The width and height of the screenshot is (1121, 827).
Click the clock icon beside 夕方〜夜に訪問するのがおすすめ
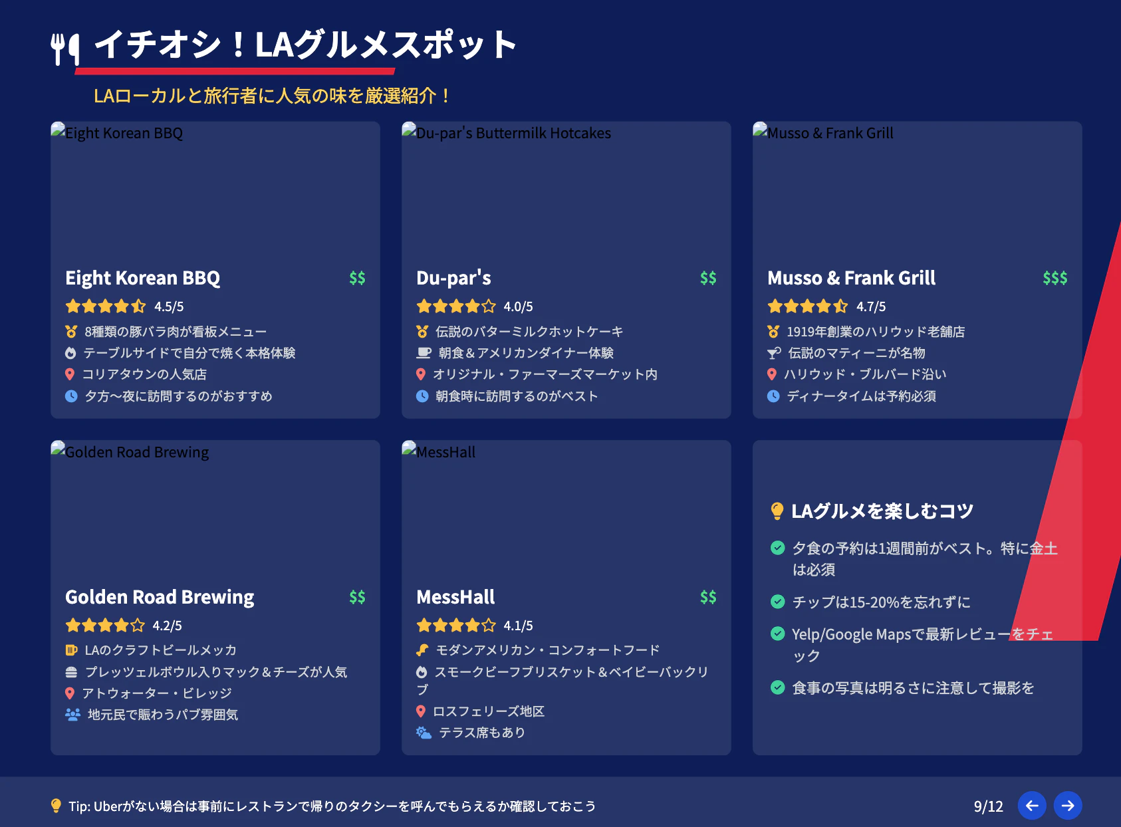point(71,396)
